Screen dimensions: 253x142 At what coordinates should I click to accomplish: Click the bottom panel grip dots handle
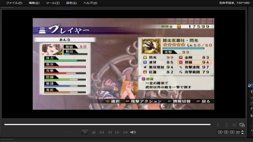[7, 140]
